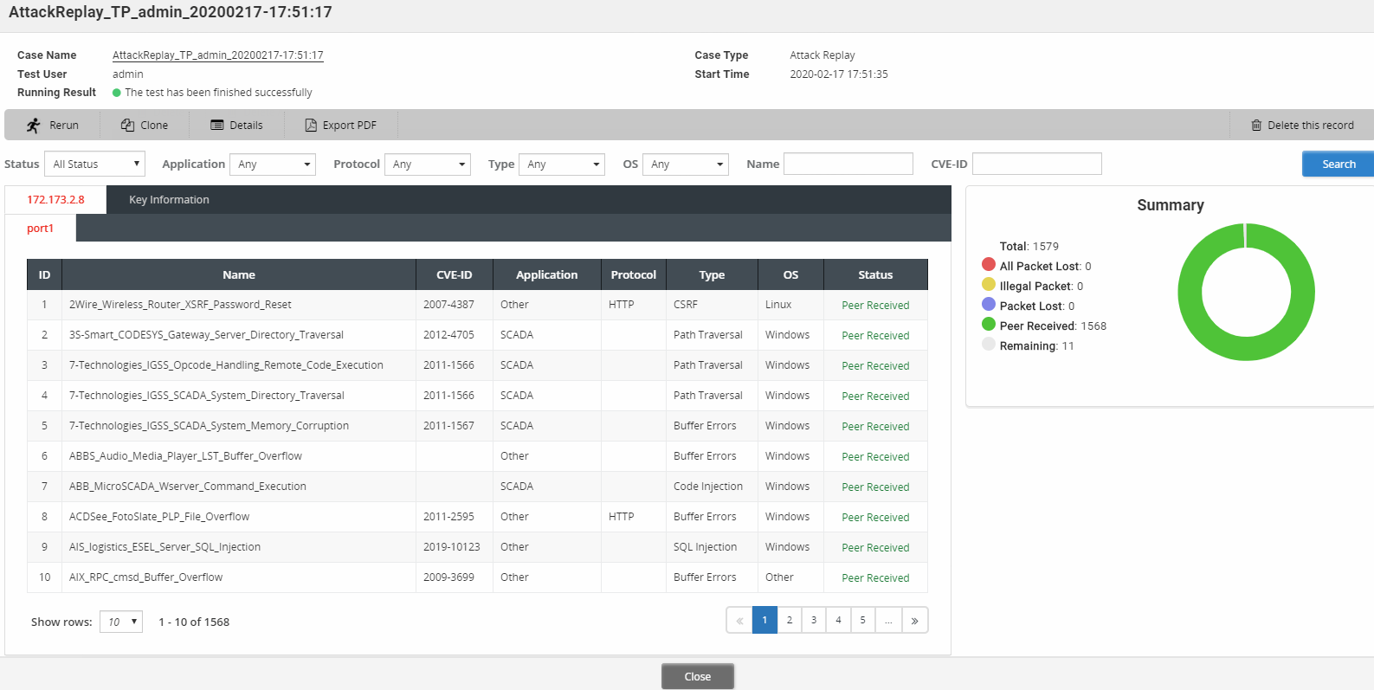This screenshot has width=1374, height=690.
Task: Sort by the Status column header
Action: [x=875, y=274]
